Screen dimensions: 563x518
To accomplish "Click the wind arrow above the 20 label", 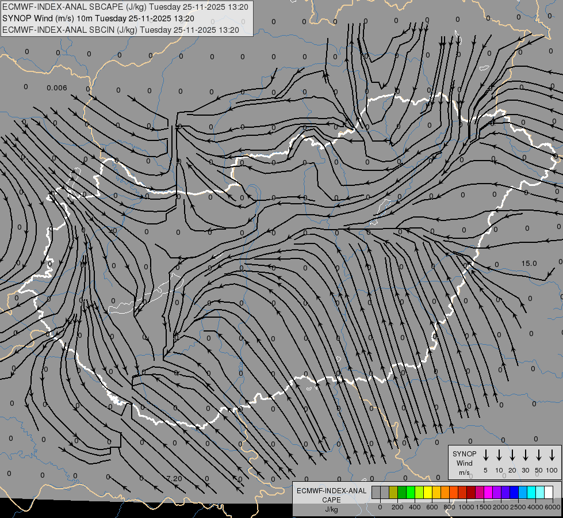I will 512,455.
